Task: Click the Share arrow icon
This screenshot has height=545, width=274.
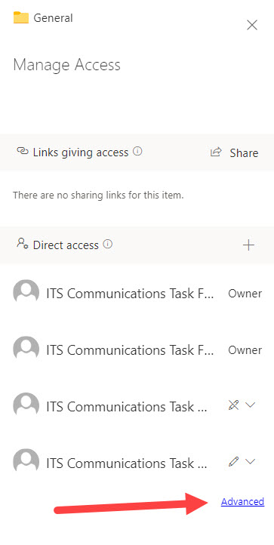Action: (216, 152)
